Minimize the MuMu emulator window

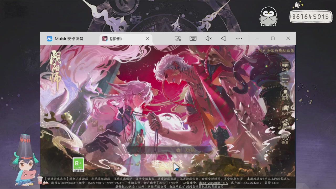pyautogui.click(x=258, y=38)
